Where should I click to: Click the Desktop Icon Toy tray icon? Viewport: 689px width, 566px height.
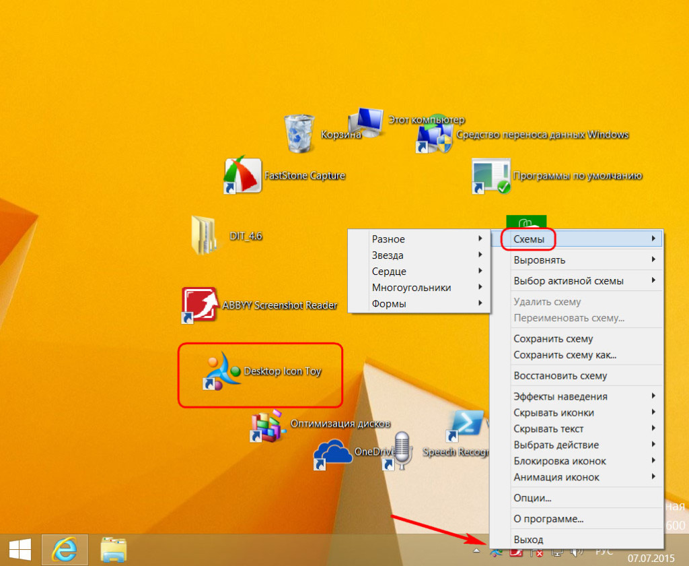(x=495, y=551)
